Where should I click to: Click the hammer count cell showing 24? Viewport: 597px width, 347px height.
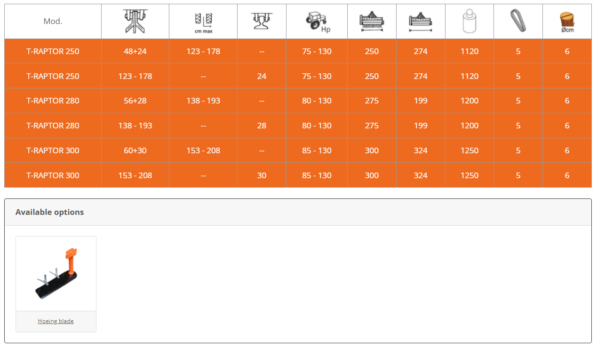[x=262, y=76]
